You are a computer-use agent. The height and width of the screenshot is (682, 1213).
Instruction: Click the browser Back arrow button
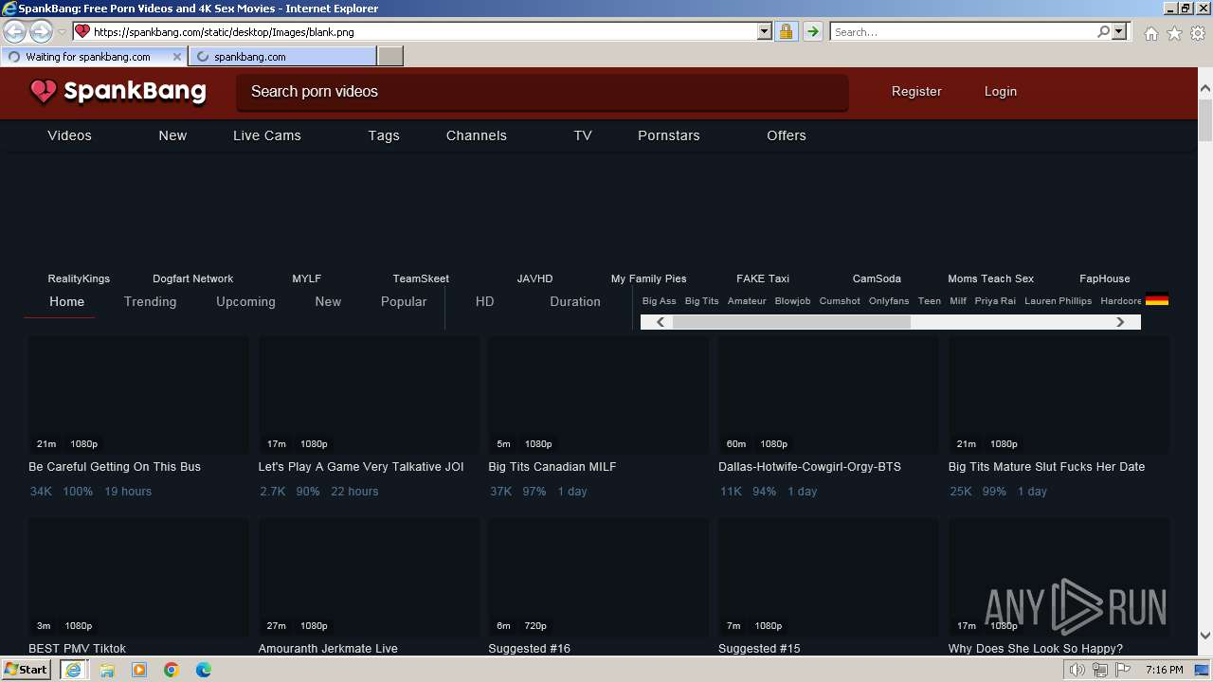[x=15, y=31]
